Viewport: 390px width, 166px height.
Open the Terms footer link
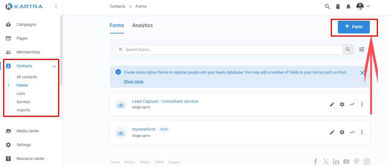(x=114, y=162)
